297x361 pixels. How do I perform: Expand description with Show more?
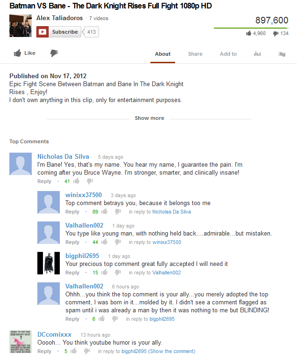tap(149, 118)
